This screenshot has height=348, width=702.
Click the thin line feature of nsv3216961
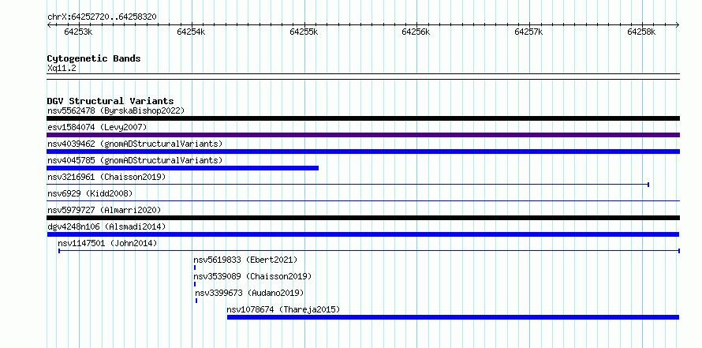348,184
